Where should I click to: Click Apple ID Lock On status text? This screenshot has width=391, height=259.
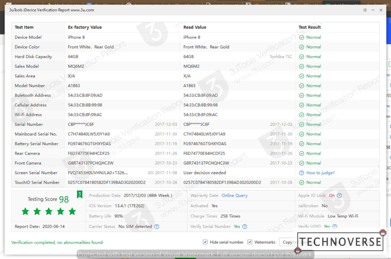(332, 195)
